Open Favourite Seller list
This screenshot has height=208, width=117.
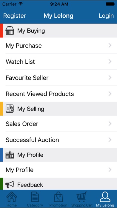[59, 78]
